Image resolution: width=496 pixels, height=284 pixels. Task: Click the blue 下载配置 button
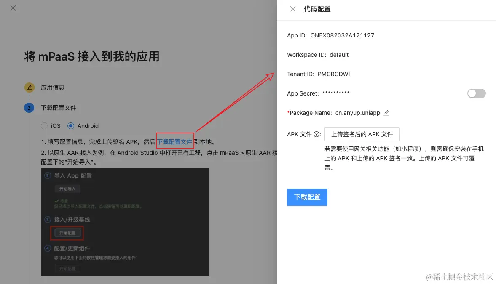click(307, 197)
